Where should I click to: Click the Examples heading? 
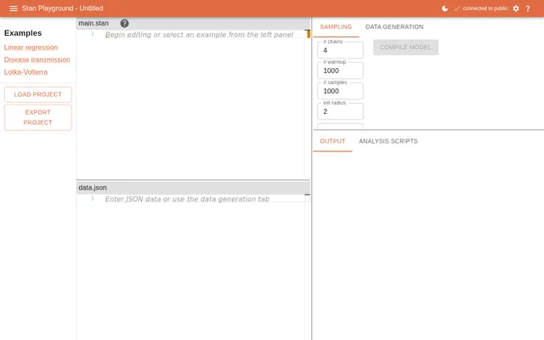[x=23, y=33]
